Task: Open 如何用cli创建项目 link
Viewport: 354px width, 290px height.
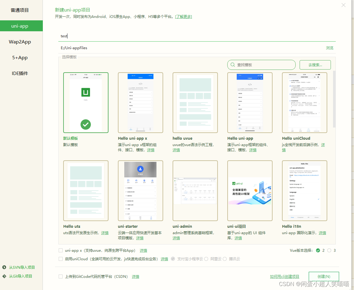Action: (284, 276)
